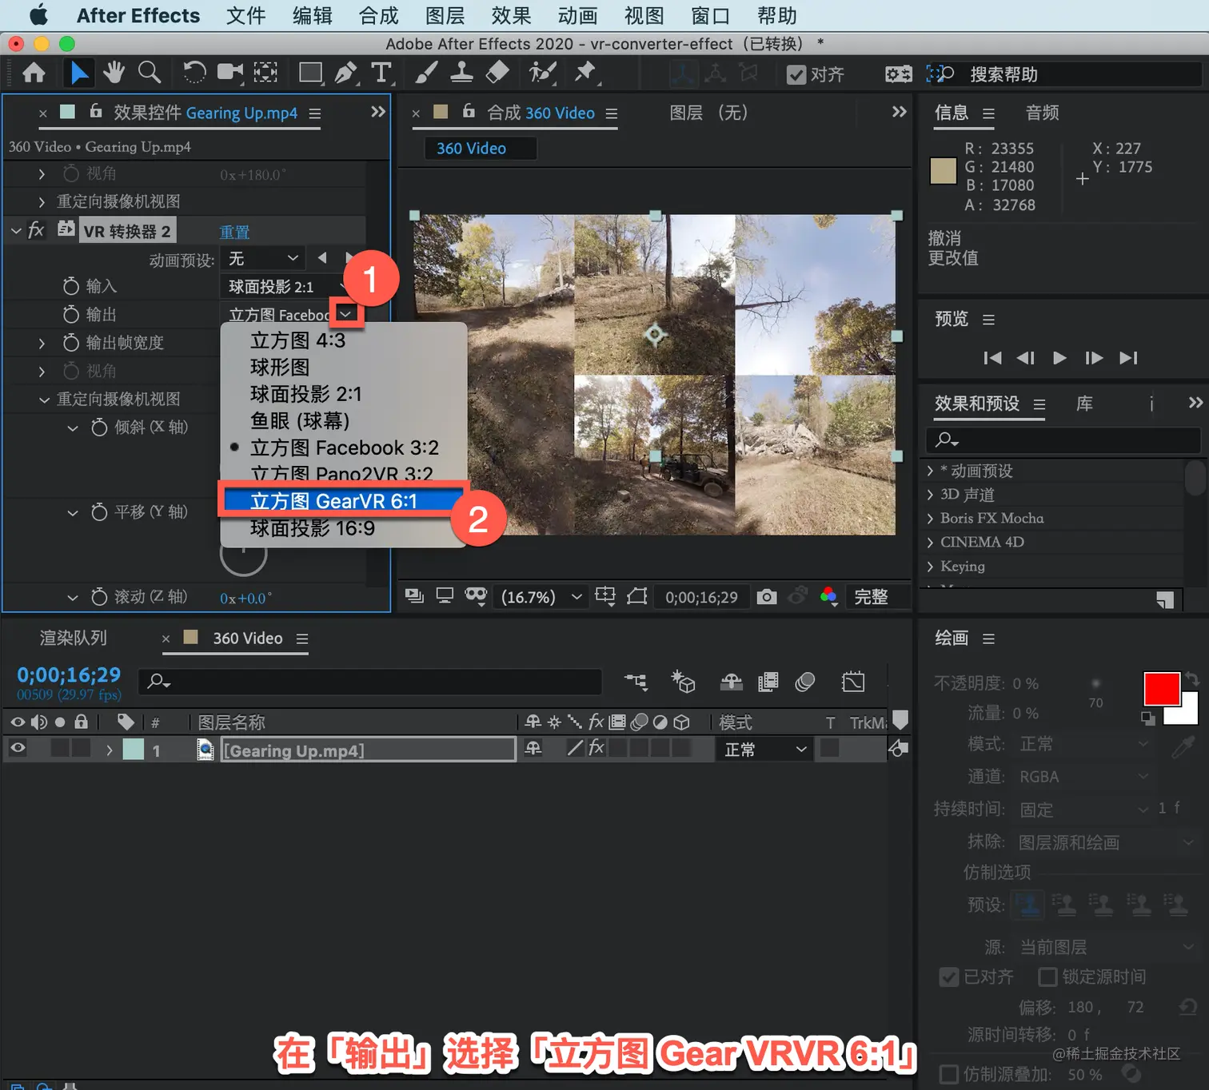Open layer blend mode 正常 dropdown
This screenshot has width=1209, height=1090.
764,749
